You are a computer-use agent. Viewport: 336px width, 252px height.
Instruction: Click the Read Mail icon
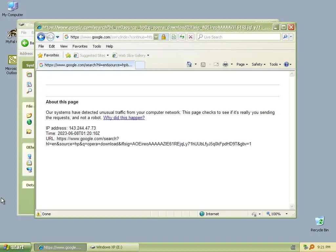pyautogui.click(x=216, y=64)
